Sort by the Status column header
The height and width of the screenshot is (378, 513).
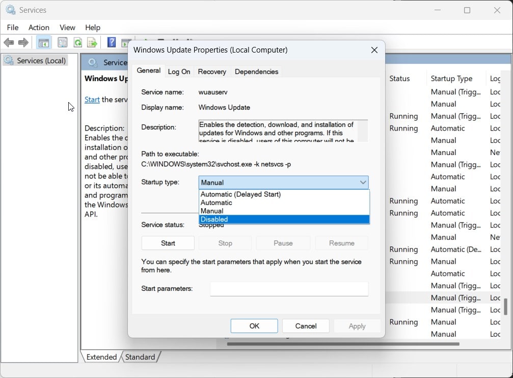[399, 79]
